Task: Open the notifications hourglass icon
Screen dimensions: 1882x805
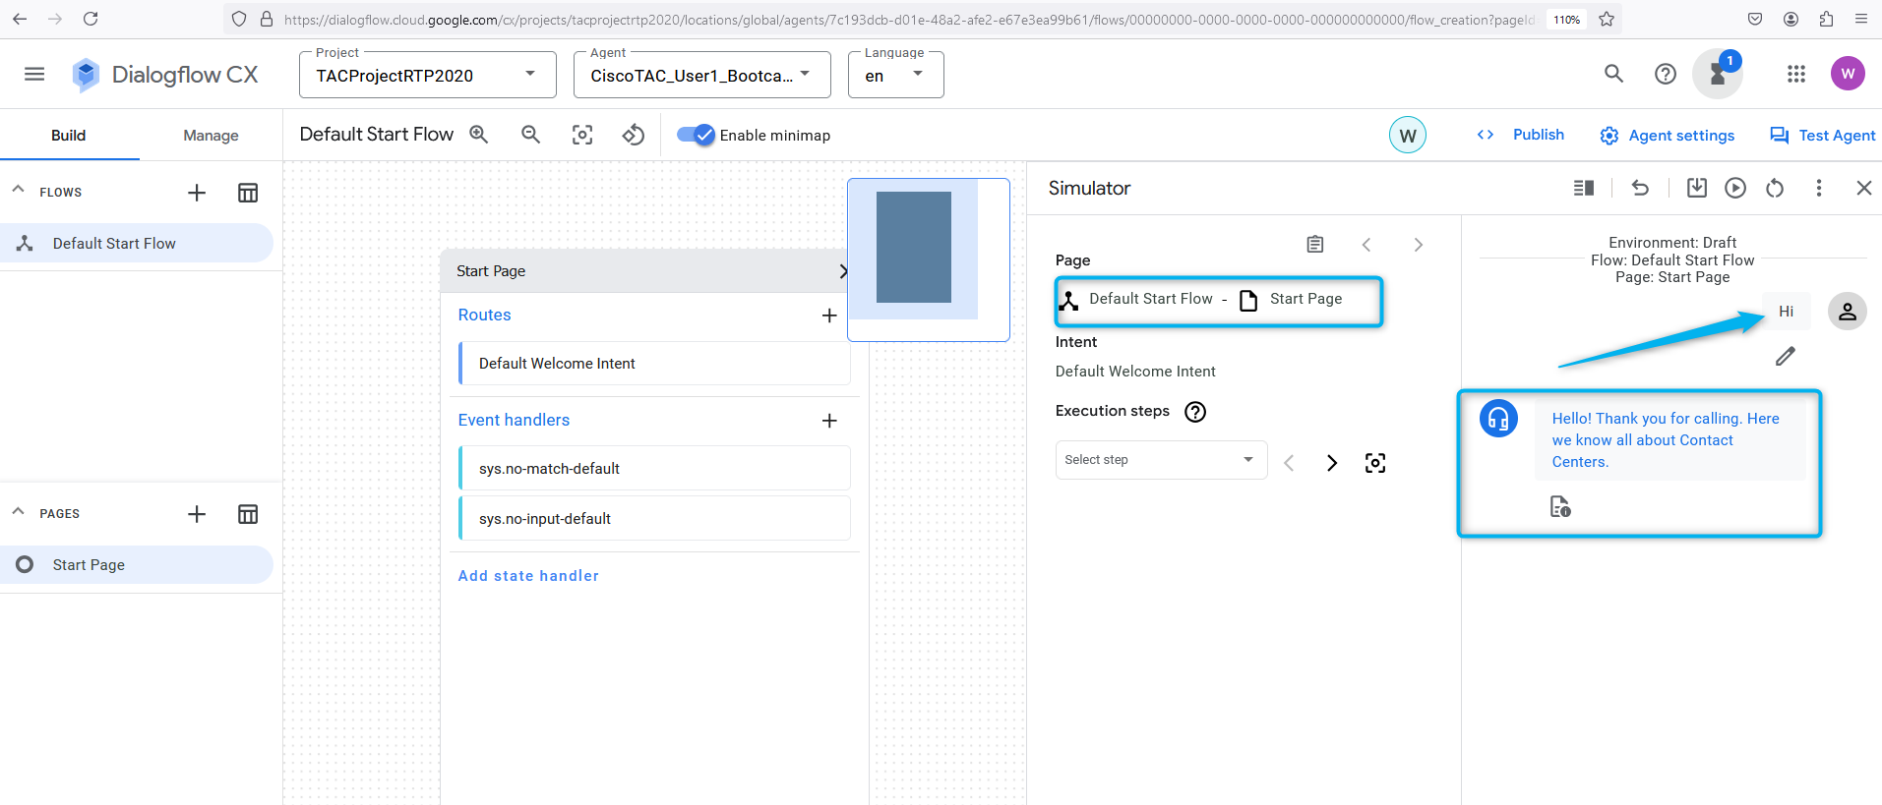Action: [x=1718, y=74]
